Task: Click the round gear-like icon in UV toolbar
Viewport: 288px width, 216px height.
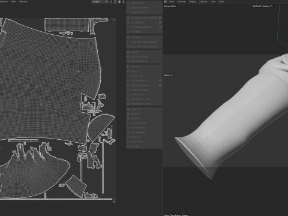Action: pos(119,2)
